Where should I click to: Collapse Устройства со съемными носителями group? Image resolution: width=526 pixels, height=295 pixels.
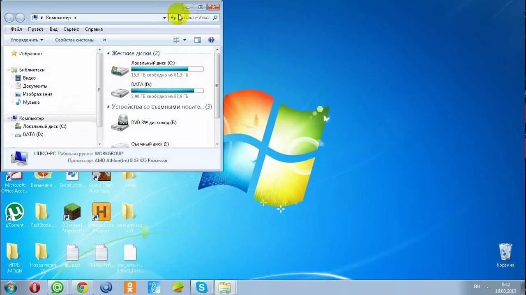point(108,107)
